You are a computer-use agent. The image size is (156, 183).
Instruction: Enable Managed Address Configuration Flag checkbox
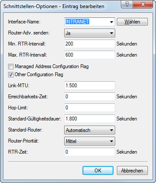(11, 66)
